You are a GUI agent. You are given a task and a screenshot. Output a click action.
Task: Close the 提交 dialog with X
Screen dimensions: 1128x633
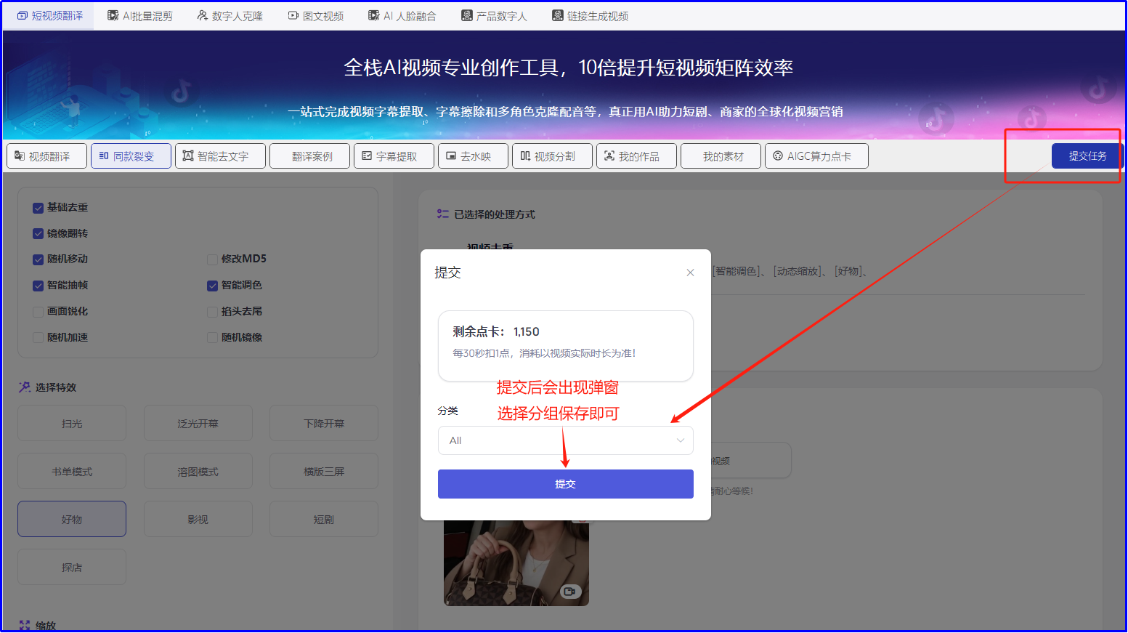690,273
